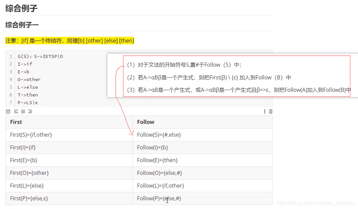This screenshot has width=358, height=209.
Task: Click line number 1 in code block
Action: [x=11, y=57]
